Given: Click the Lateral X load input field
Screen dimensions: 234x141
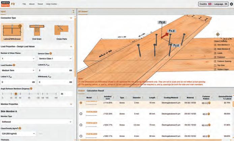Looking at the screenshot, I should tap(55, 70).
